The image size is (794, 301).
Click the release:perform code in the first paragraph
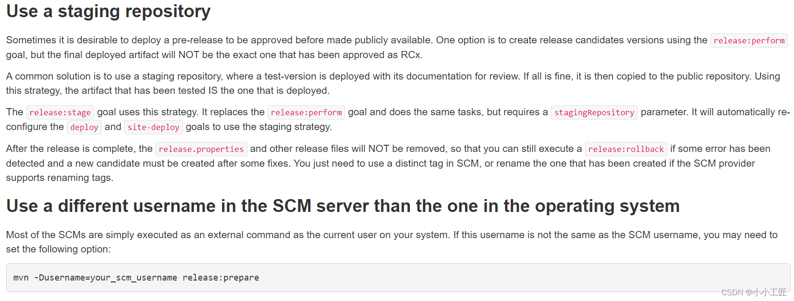pos(749,41)
